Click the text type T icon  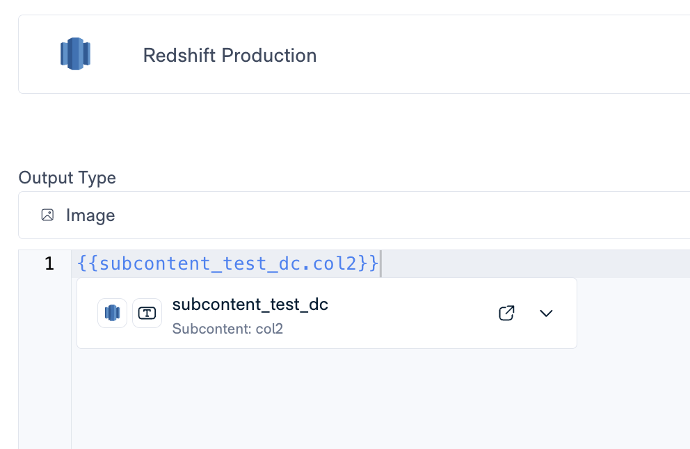(x=147, y=313)
